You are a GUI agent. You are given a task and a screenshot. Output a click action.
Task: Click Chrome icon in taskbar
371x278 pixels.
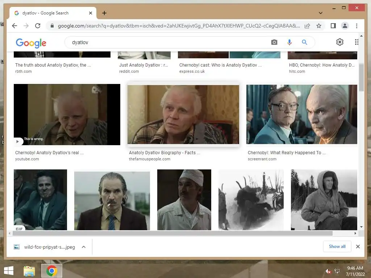[52, 271]
